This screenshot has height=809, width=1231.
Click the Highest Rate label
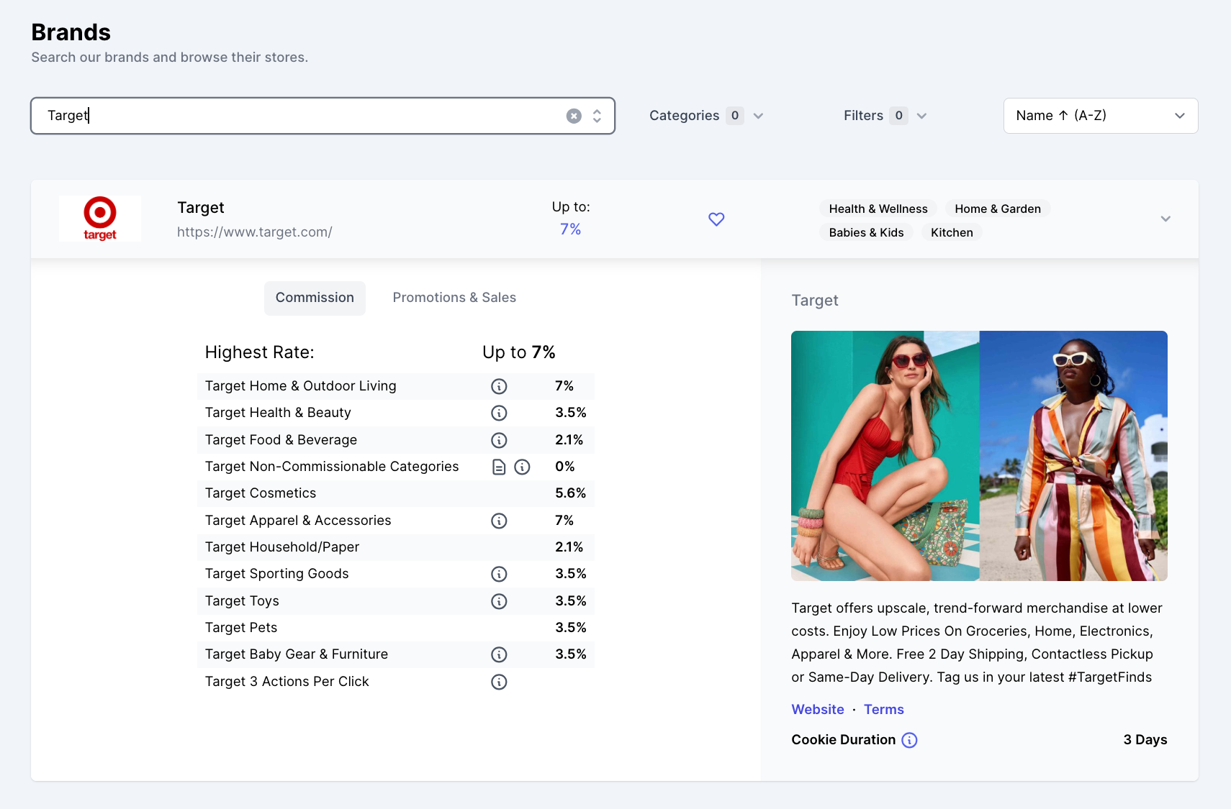tap(260, 352)
